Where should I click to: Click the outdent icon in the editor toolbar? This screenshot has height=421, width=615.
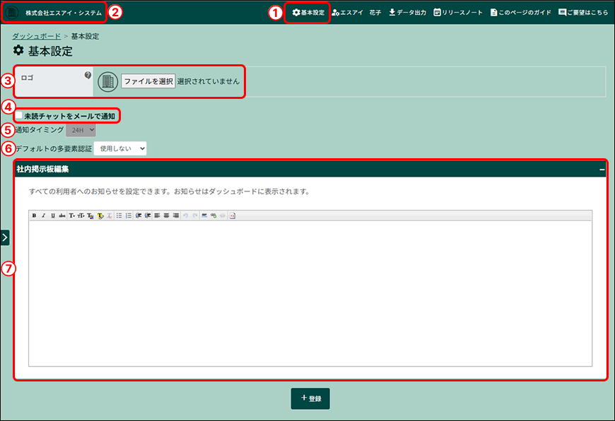click(x=138, y=215)
